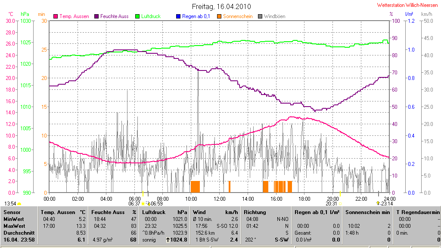Screen dimensions: 441x248
Task: Click the Sensor table header
Action: (x=12, y=212)
